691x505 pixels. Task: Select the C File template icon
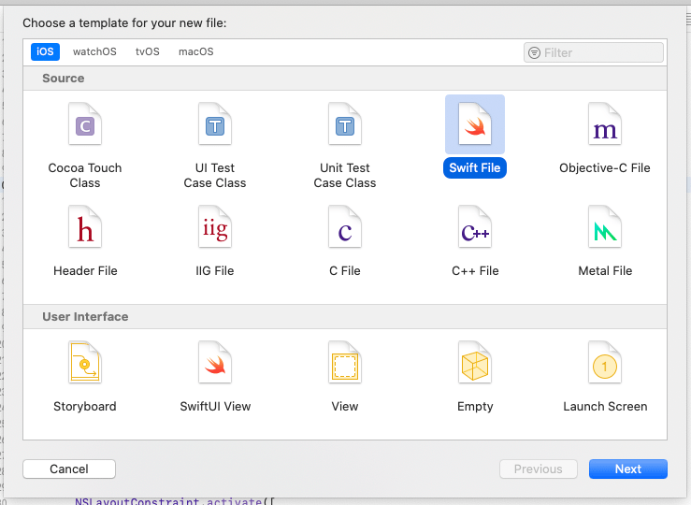345,228
